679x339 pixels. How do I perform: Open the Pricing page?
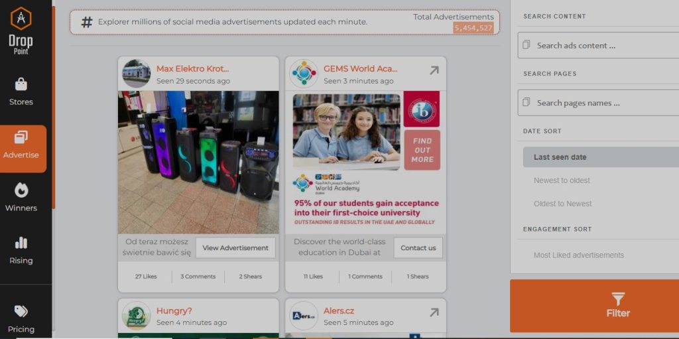(x=21, y=319)
